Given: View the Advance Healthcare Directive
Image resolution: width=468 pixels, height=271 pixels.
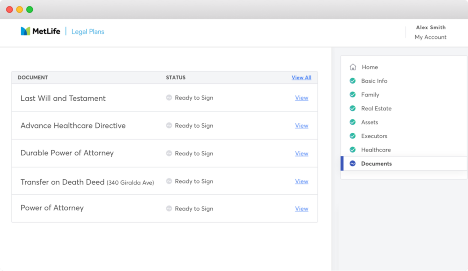Looking at the screenshot, I should (302, 126).
